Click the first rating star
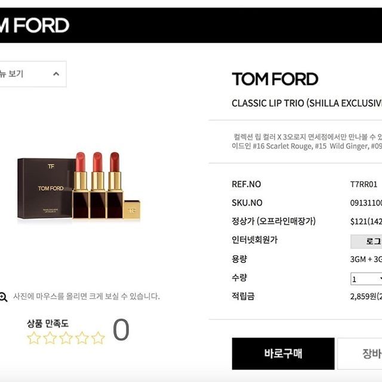382x382 pixels. (x=33, y=338)
